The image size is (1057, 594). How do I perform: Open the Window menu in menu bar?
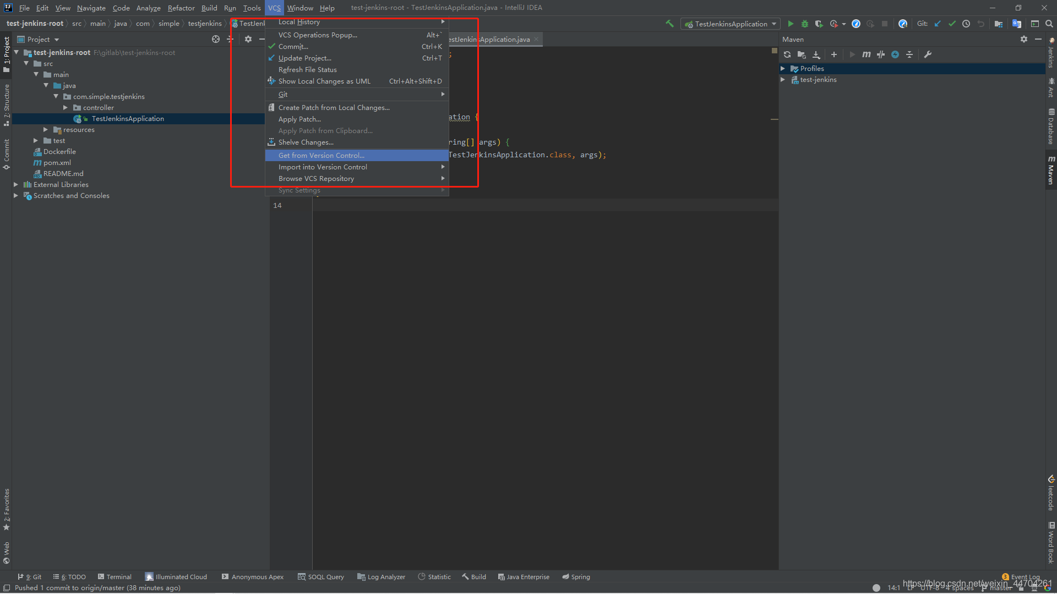click(300, 8)
